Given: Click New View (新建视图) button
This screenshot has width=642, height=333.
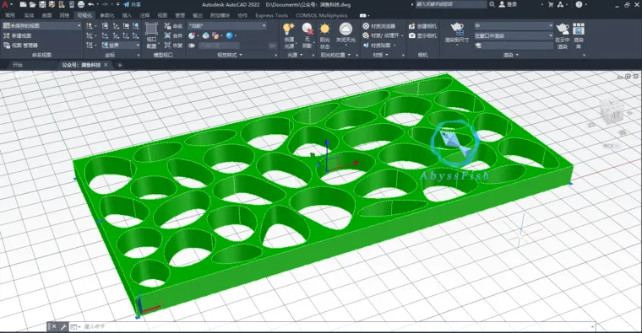Looking at the screenshot, I should [18, 35].
